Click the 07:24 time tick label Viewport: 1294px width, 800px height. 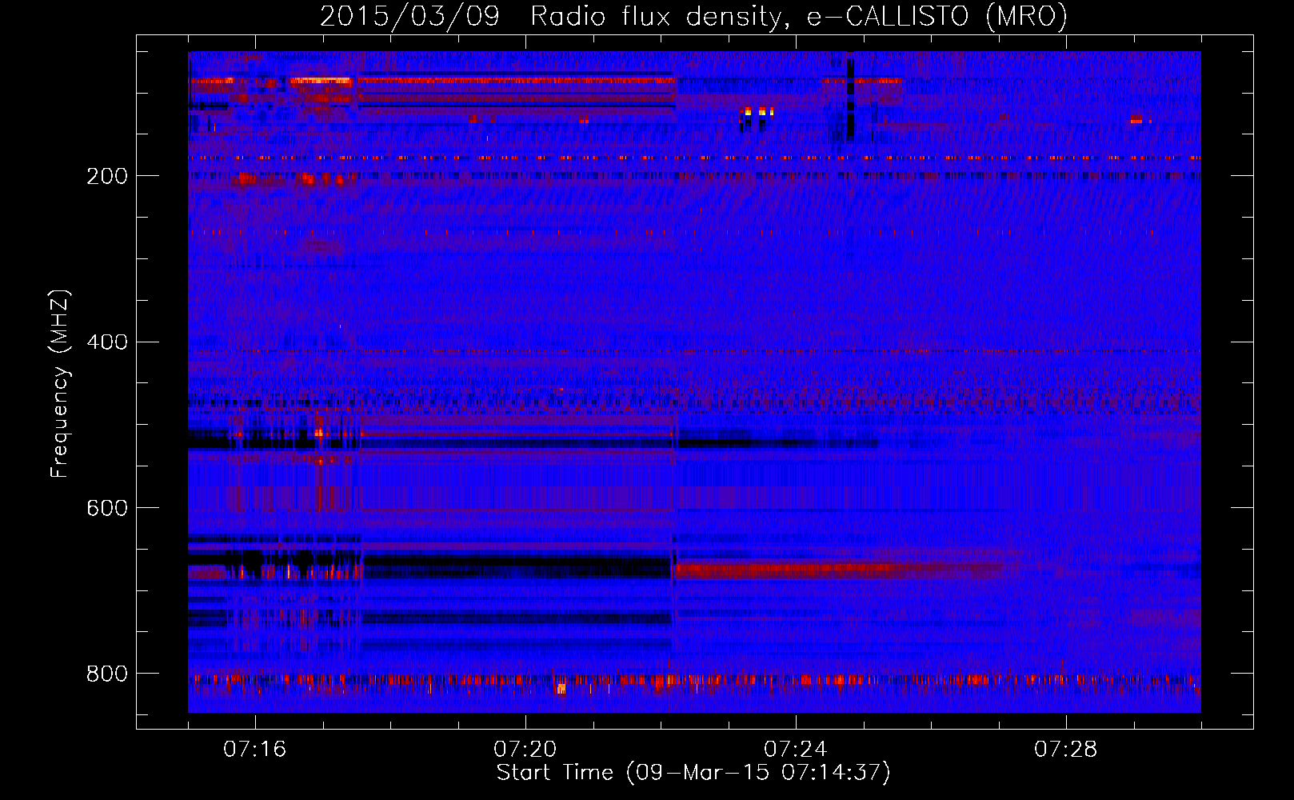[795, 750]
